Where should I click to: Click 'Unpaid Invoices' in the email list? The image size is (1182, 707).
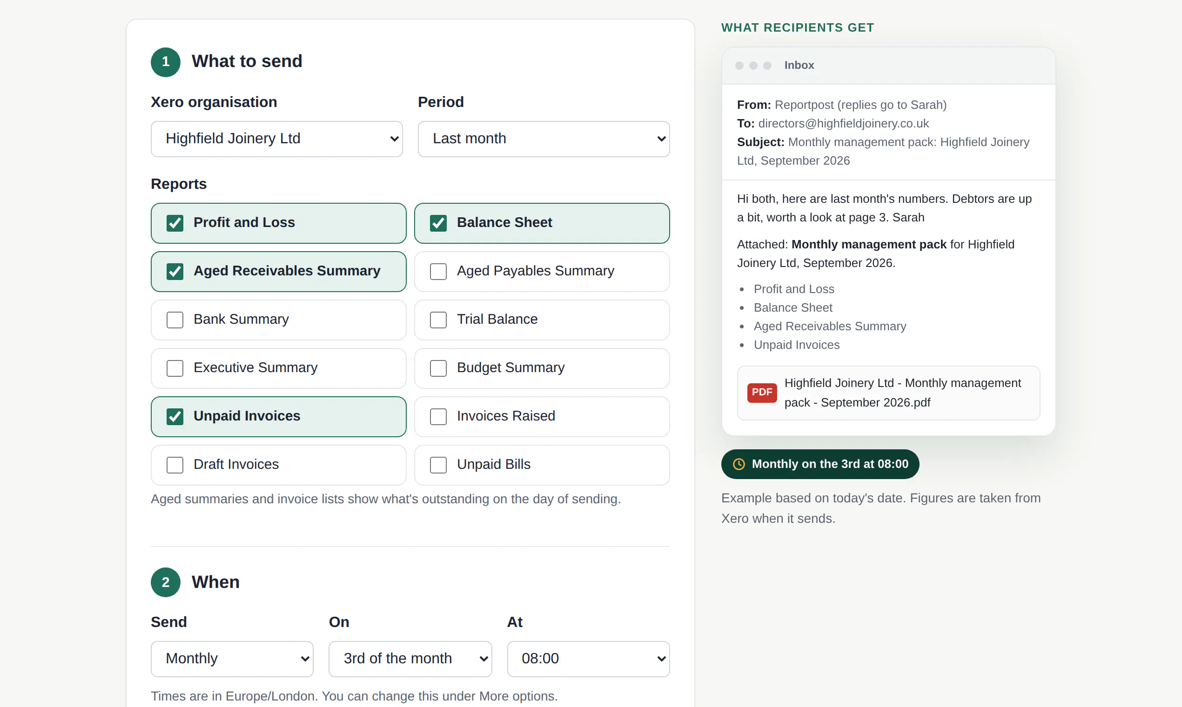coord(796,345)
